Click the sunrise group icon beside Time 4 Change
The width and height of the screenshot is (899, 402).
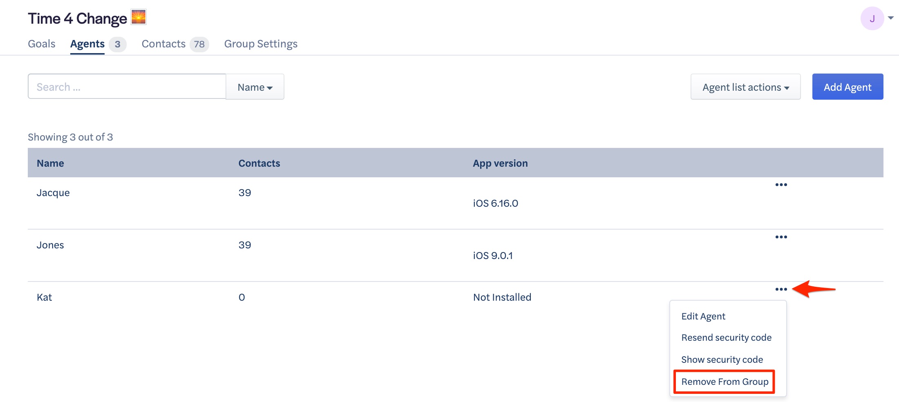pyautogui.click(x=139, y=17)
